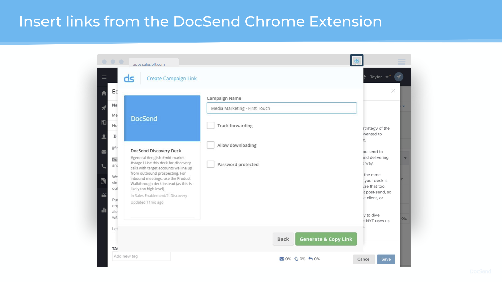Open Emails via the envelope sidebar icon

pyautogui.click(x=104, y=152)
